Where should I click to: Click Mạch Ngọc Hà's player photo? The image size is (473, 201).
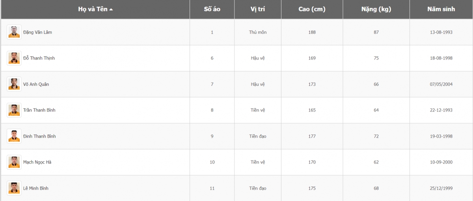coord(14,162)
